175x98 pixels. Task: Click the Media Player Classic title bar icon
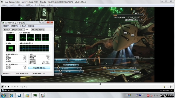(2, 2)
